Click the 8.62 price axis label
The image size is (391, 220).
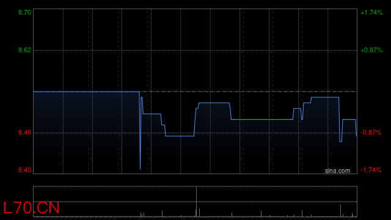click(x=24, y=50)
